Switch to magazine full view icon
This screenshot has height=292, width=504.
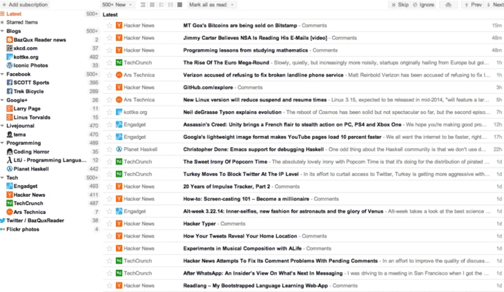pyautogui.click(x=180, y=5)
